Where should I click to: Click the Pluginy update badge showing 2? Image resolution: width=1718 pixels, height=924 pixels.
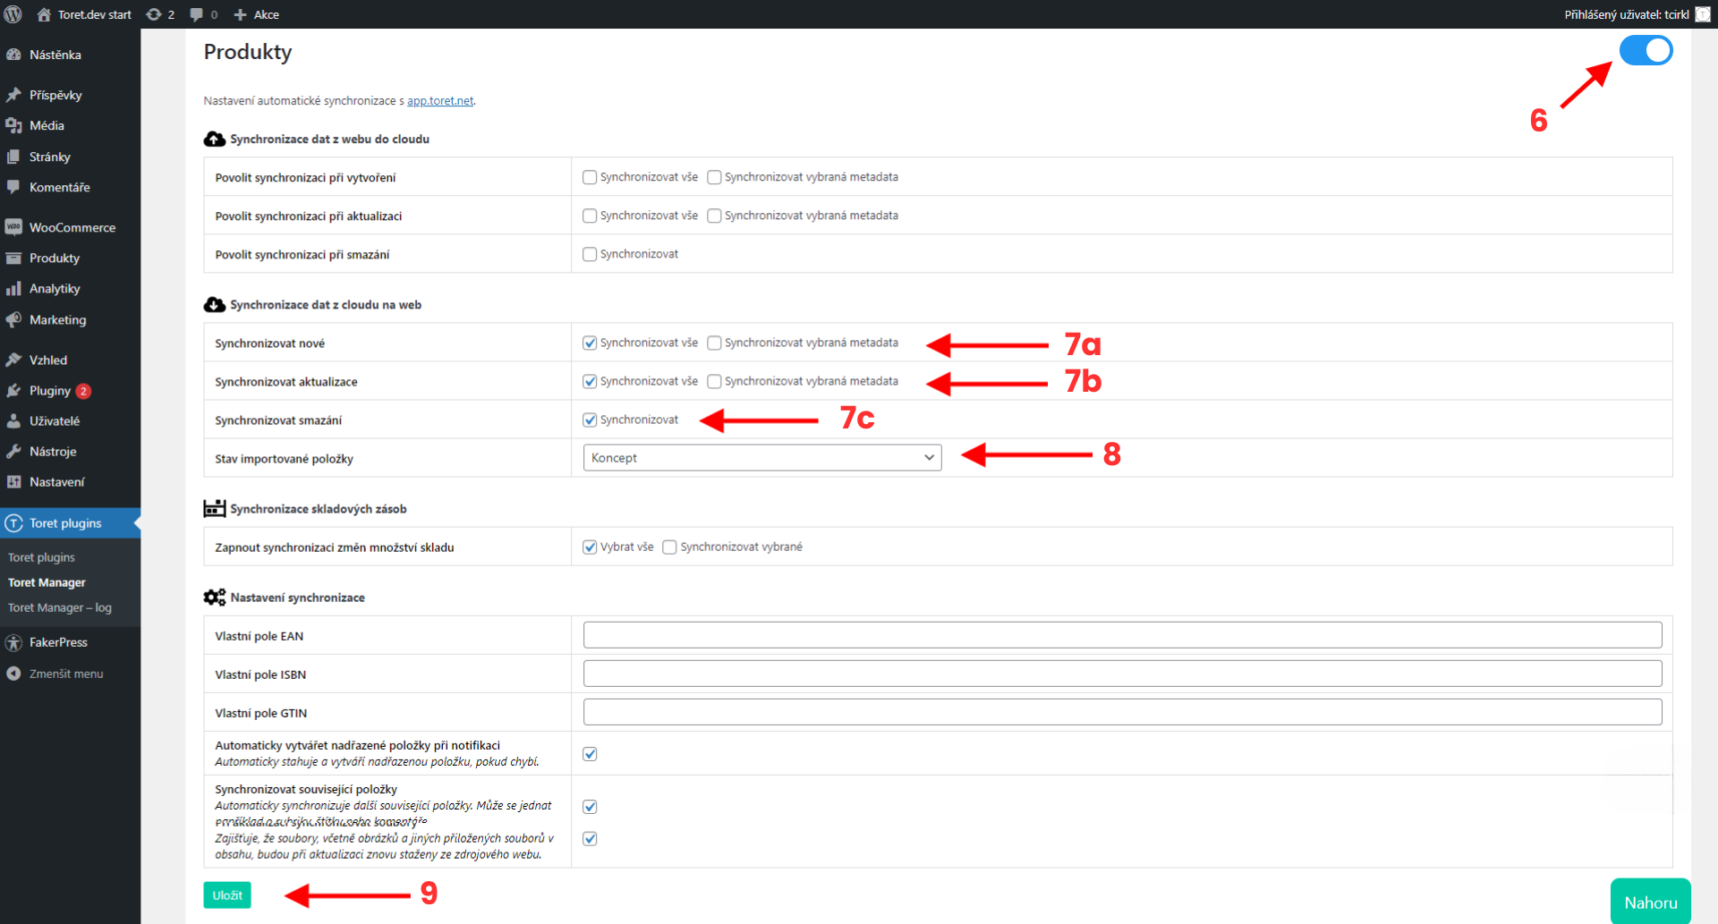pos(83,391)
